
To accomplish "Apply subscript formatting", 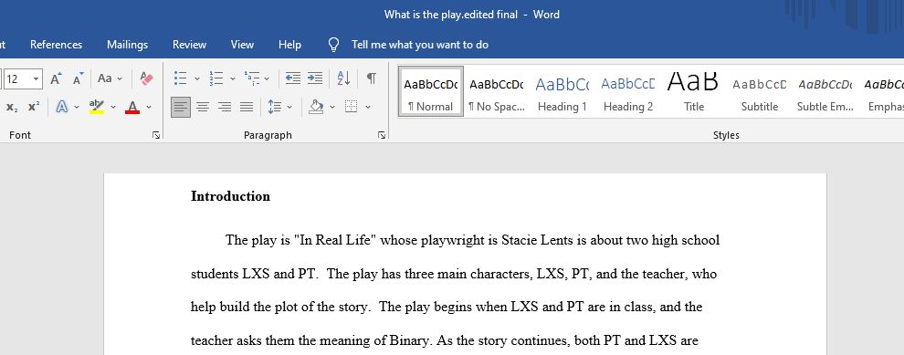I will [12, 107].
